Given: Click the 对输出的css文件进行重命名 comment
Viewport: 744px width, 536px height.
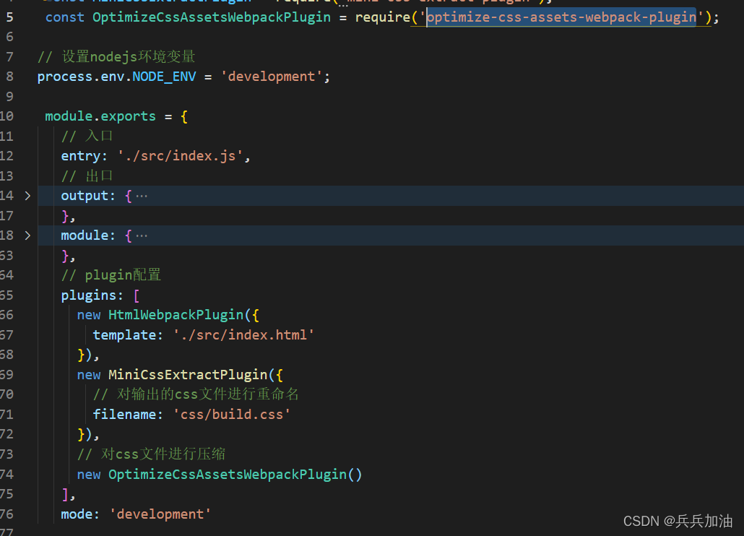Looking at the screenshot, I should (196, 394).
